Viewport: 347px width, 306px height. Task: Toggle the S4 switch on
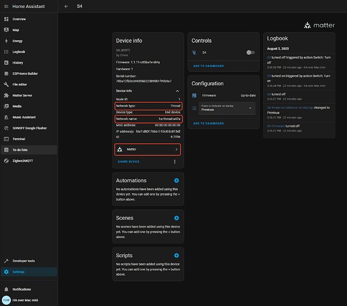coord(250,53)
